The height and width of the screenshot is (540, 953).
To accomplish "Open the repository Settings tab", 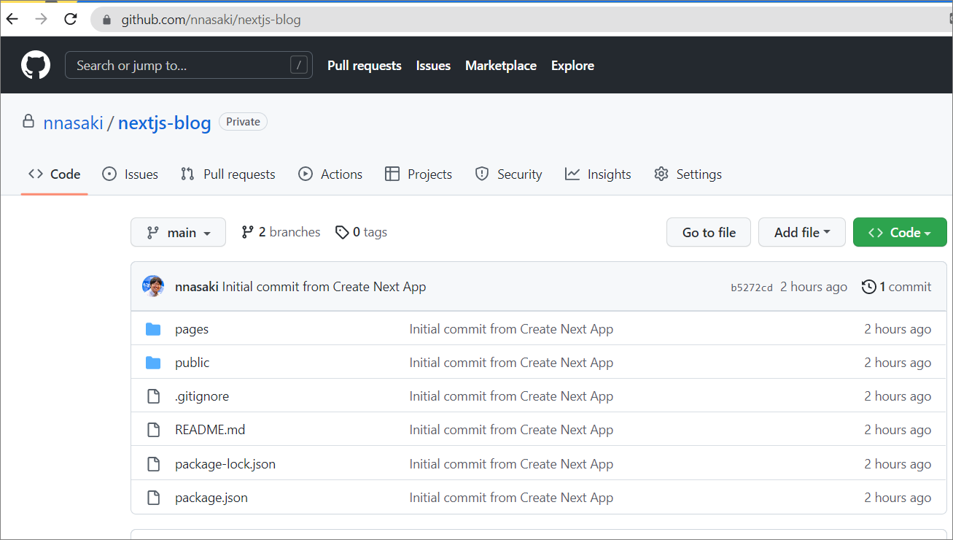I will [x=688, y=174].
